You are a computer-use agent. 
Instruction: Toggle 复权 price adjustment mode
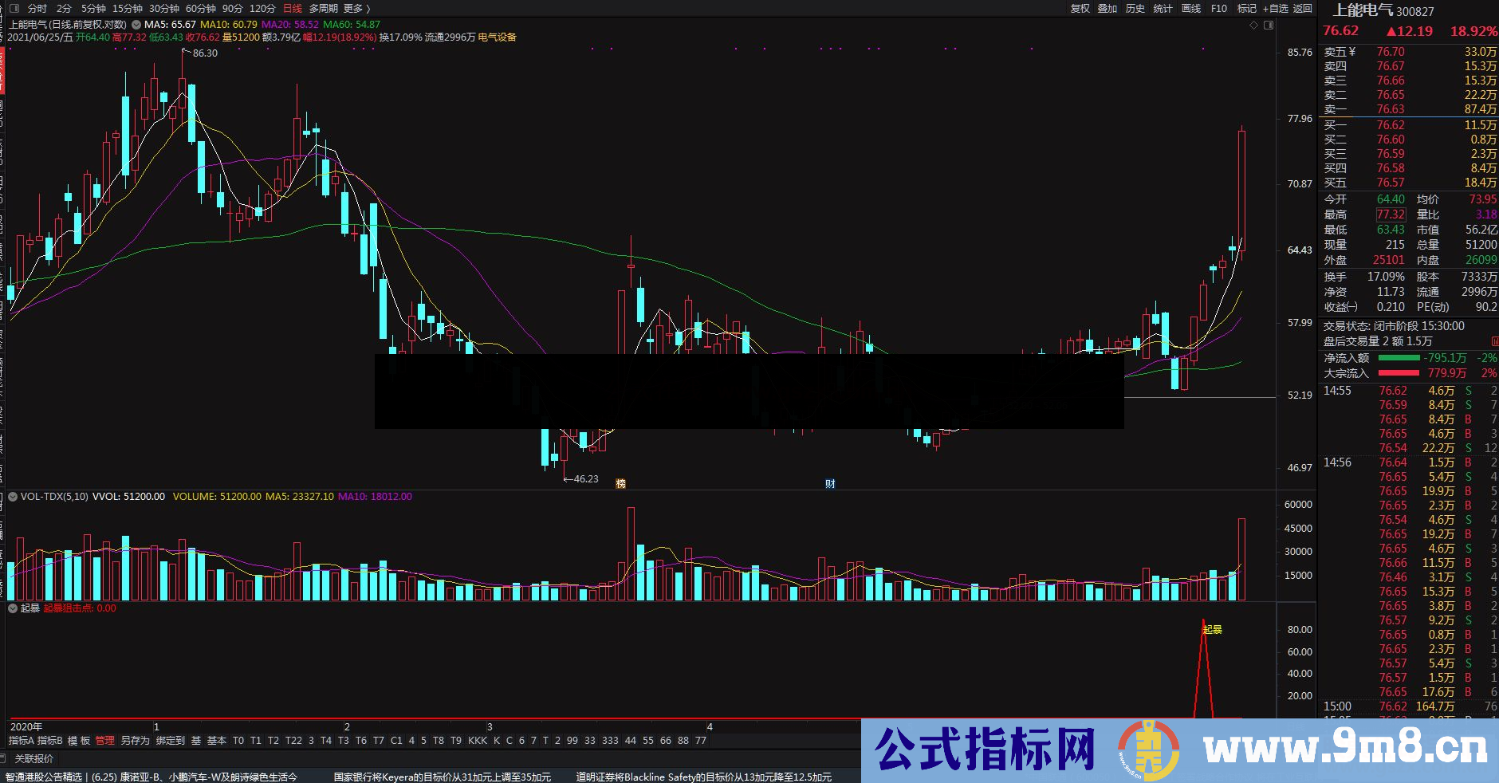click(1080, 9)
